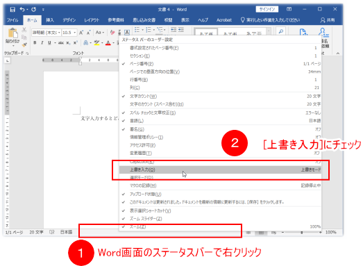Select 列(C) in status bar menu
Viewport: 363px width, 266px height.
220,88
